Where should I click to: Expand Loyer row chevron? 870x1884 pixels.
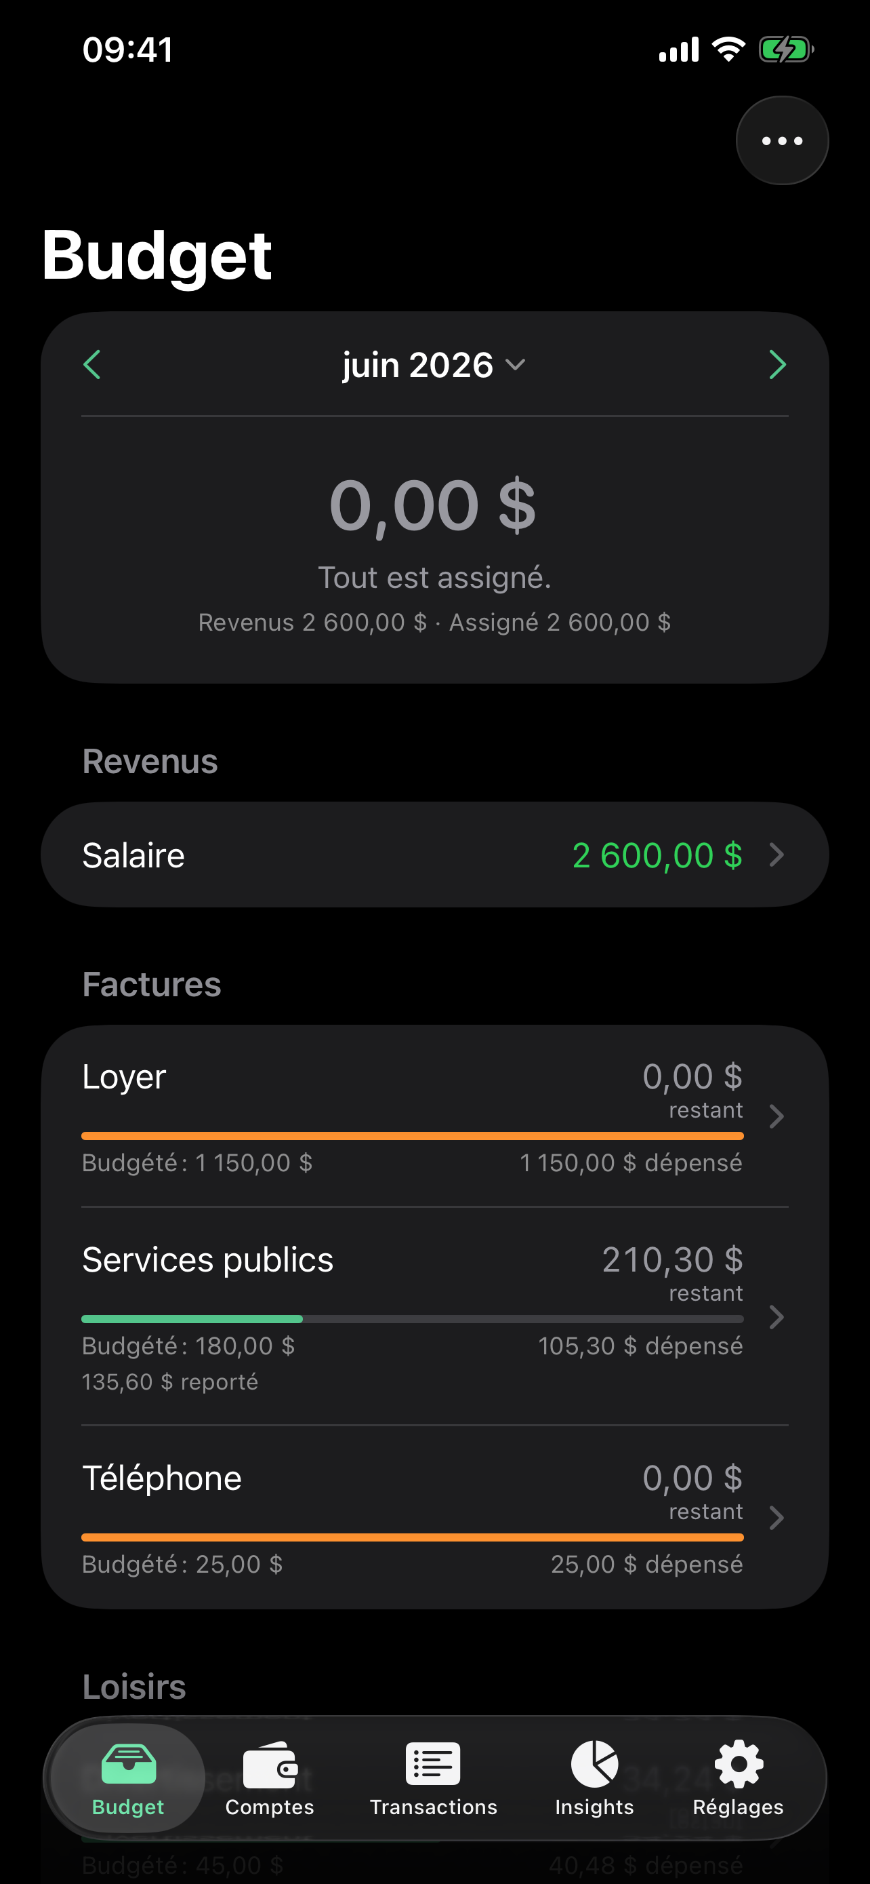click(777, 1116)
